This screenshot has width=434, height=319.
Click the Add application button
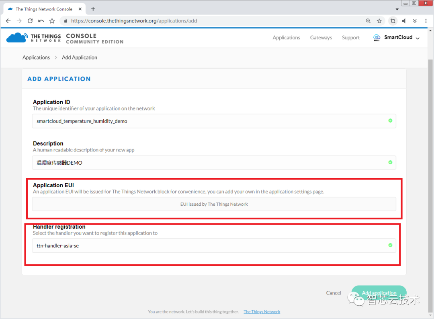click(379, 293)
